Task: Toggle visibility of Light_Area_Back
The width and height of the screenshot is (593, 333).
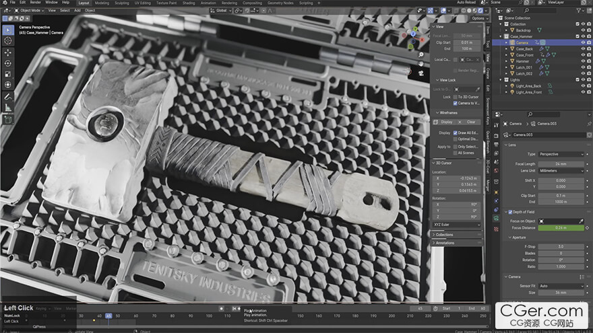Action: (x=583, y=86)
